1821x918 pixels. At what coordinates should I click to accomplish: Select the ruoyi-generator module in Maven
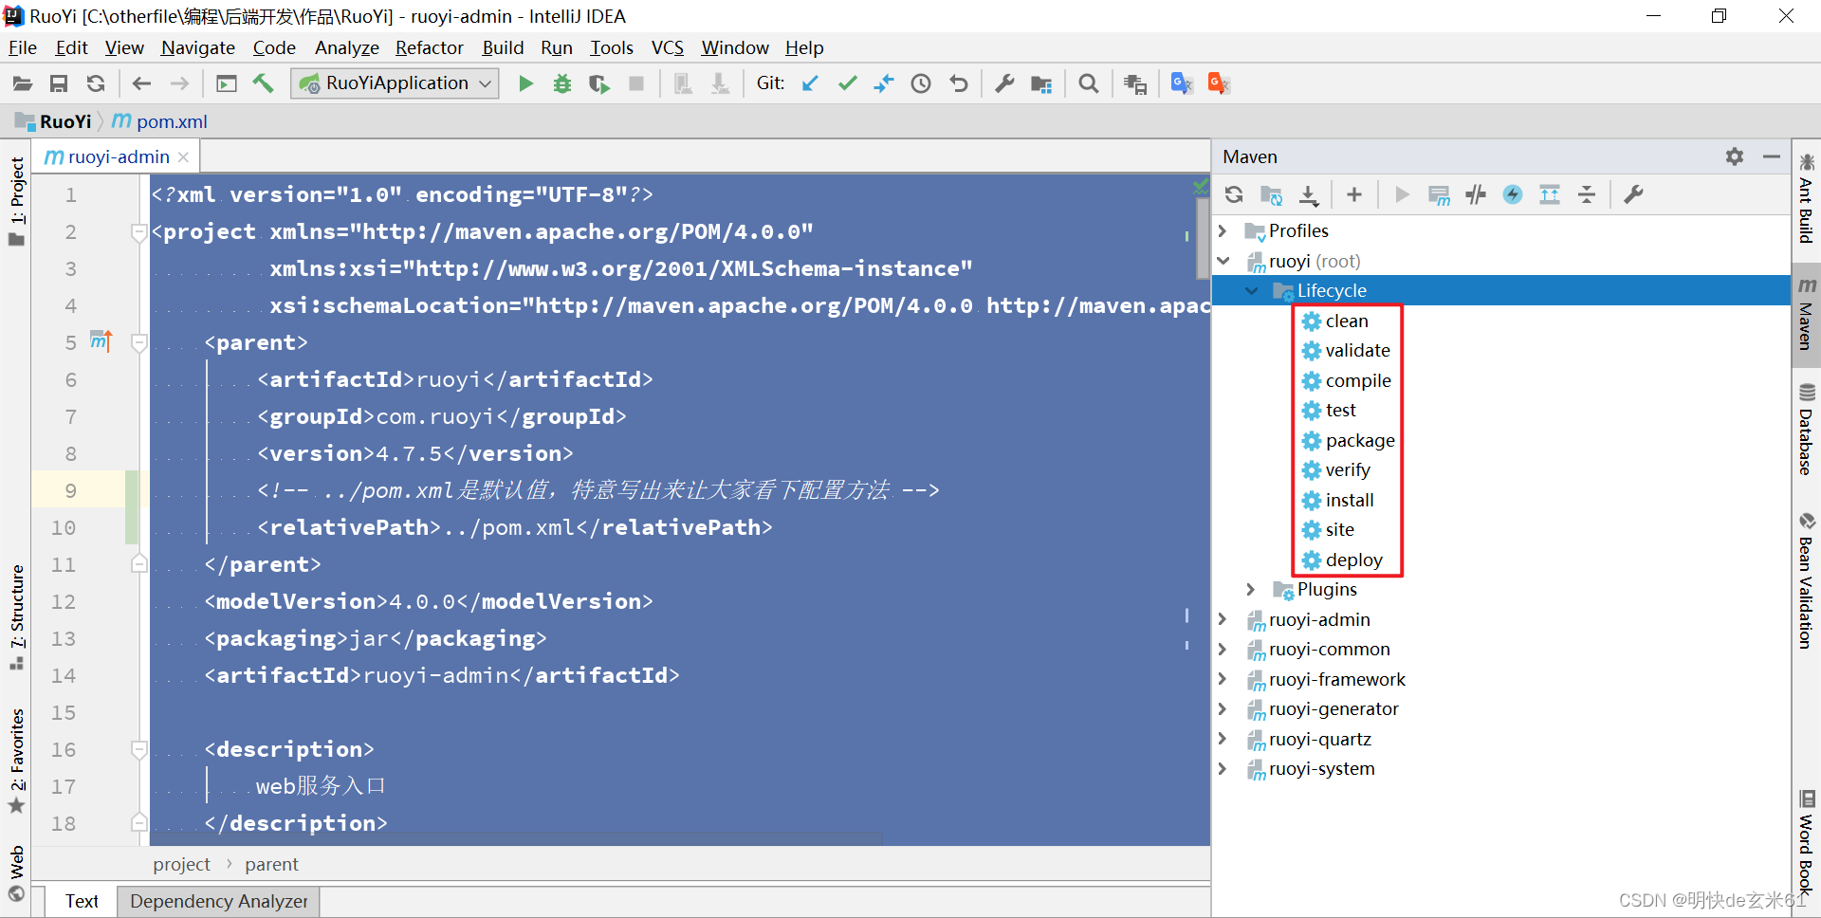click(1333, 708)
